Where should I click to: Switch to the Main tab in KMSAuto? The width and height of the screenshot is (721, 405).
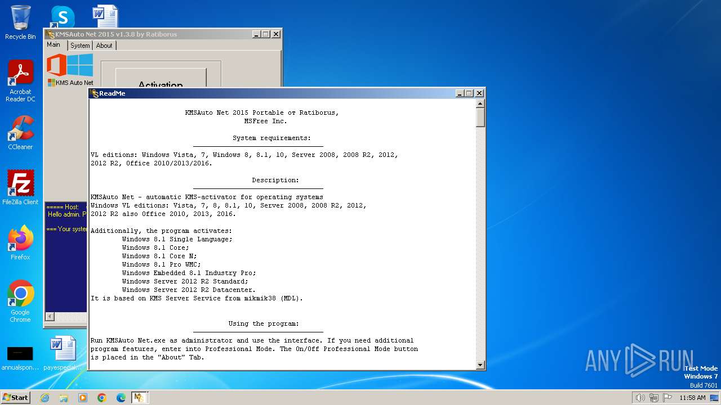54,45
